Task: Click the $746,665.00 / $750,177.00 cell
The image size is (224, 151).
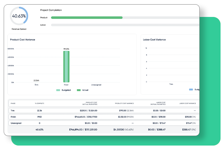Action: coord(86,117)
